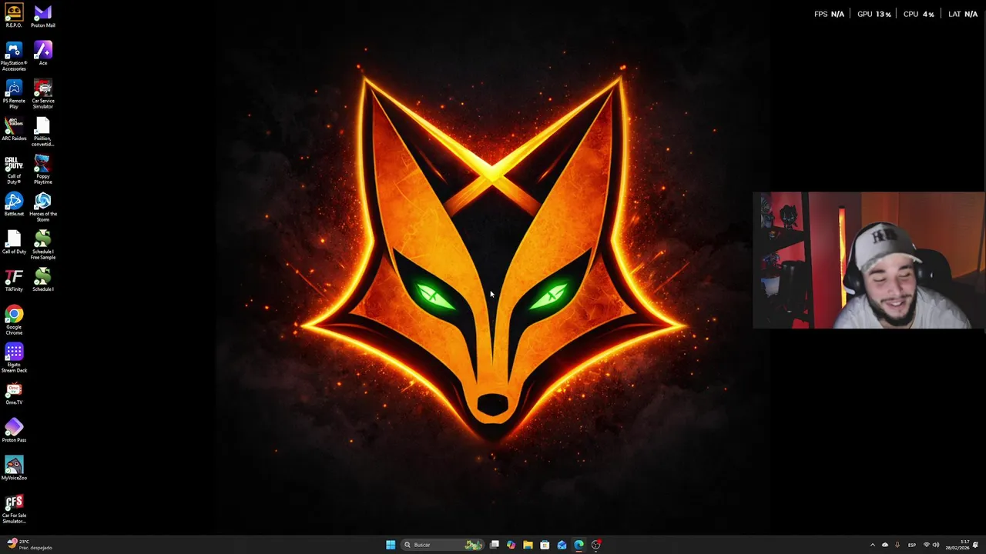Viewport: 986px width, 554px height.
Task: Select Schedule I Free Sample icon
Action: coord(43,245)
